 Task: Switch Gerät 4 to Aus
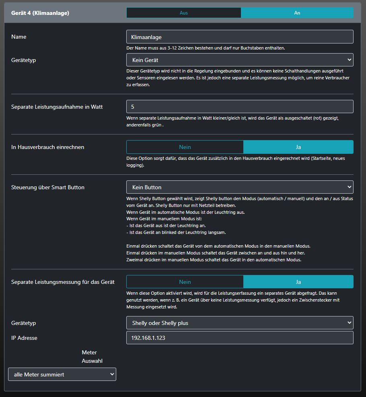click(184, 12)
